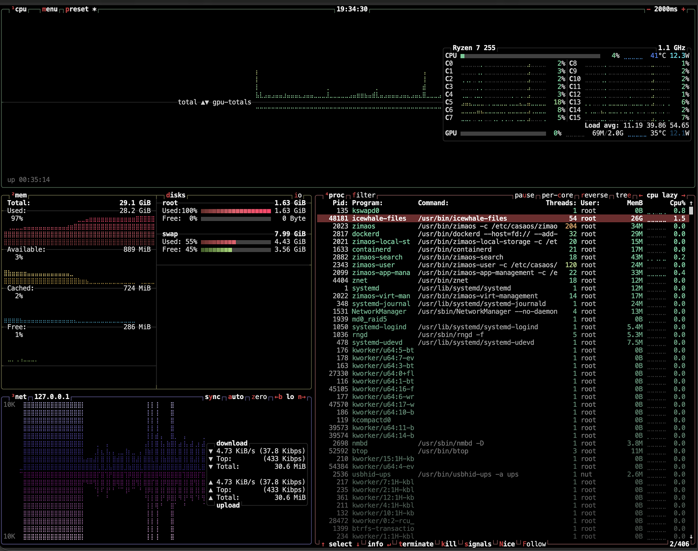Select the kswapd0 process row
The width and height of the screenshot is (698, 551).
pyautogui.click(x=503, y=211)
